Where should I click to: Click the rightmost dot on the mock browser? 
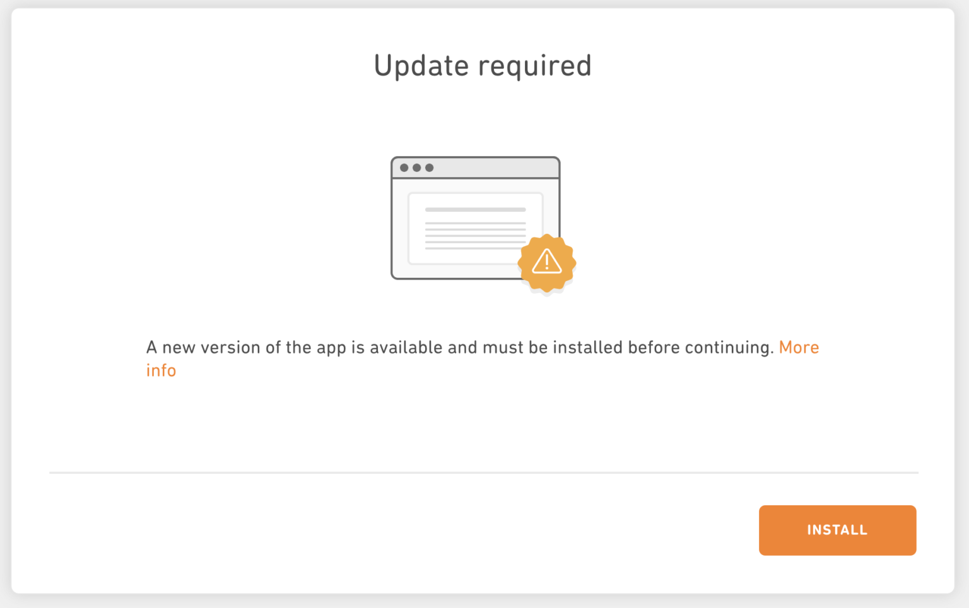click(x=429, y=168)
